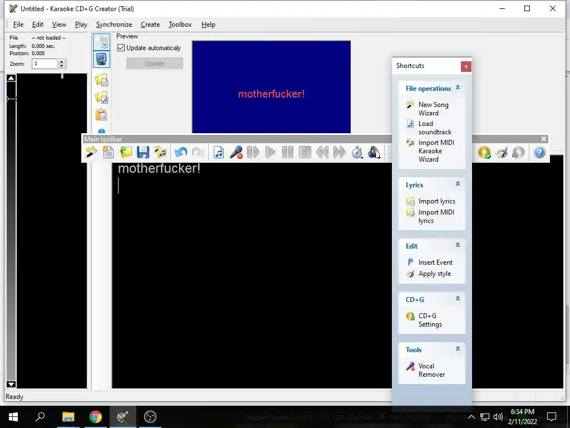Viewport: 570px width, 428px height.
Task: Collapse the File operations section chevron
Action: coord(458,87)
